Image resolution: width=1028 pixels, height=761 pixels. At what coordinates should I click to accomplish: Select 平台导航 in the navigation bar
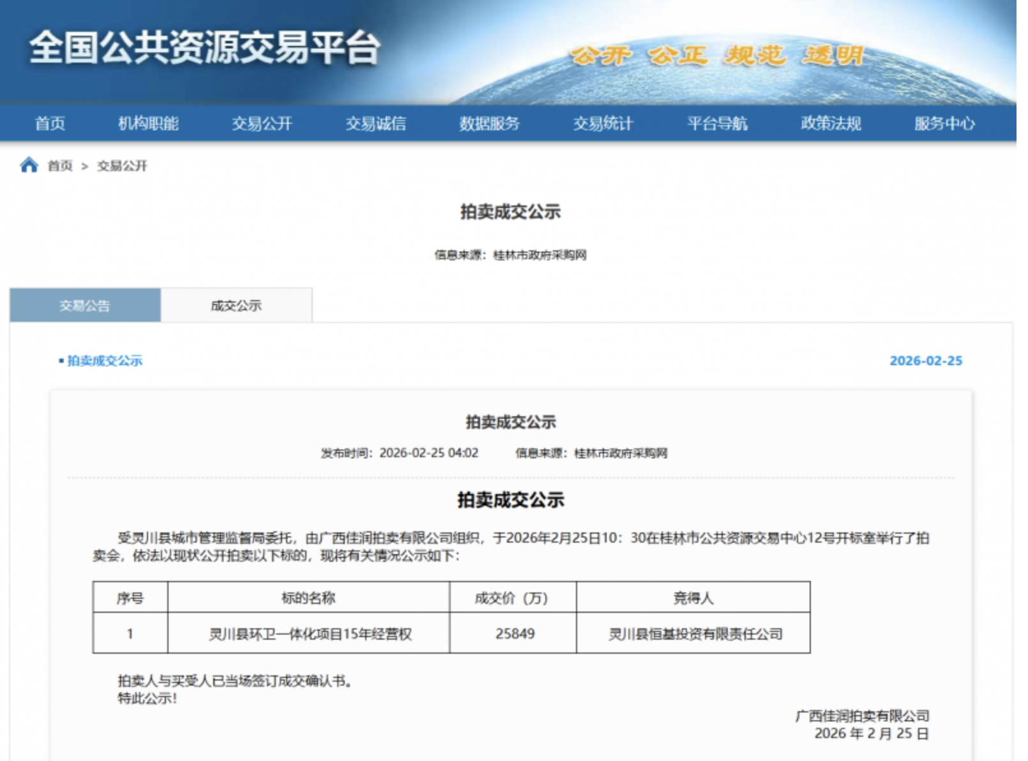pyautogui.click(x=717, y=123)
